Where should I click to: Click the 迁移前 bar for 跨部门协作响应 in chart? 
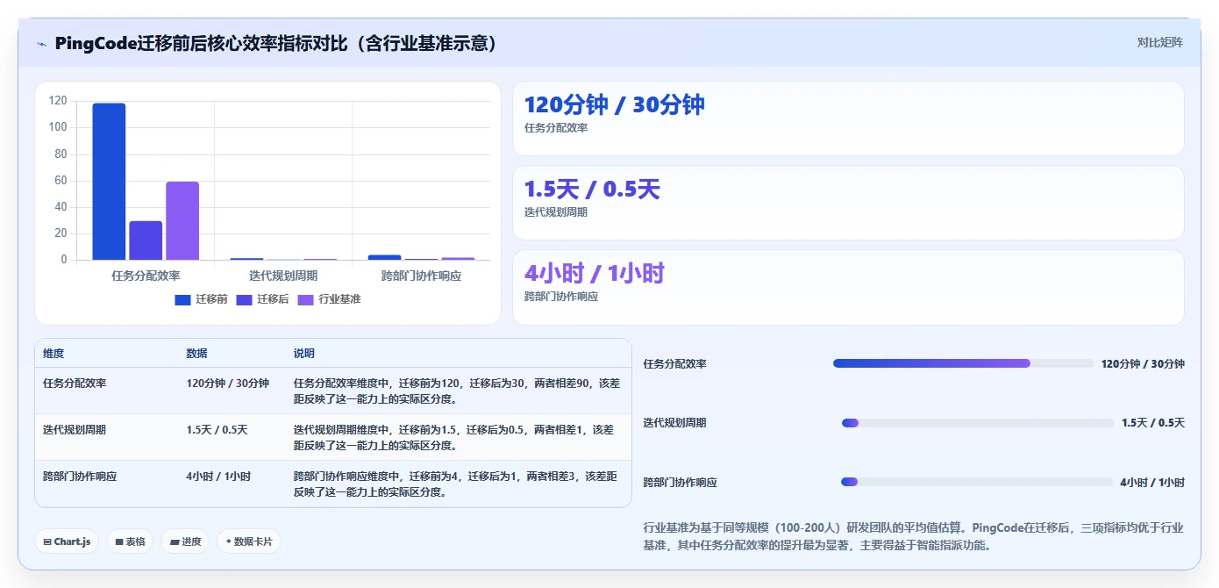tap(384, 257)
